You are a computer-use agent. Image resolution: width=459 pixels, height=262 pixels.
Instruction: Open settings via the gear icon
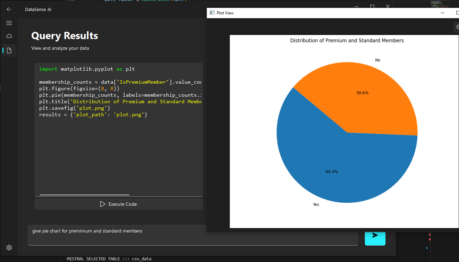[x=9, y=248]
